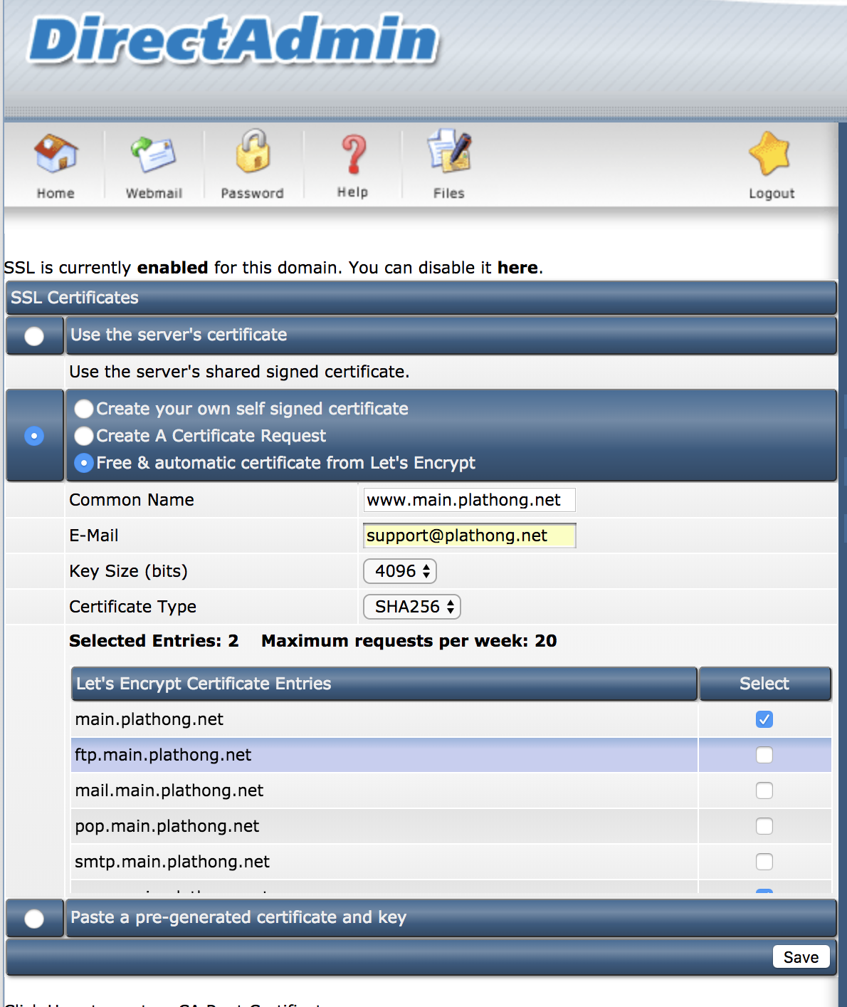
Task: Click the Password padlock icon
Action: tap(253, 151)
